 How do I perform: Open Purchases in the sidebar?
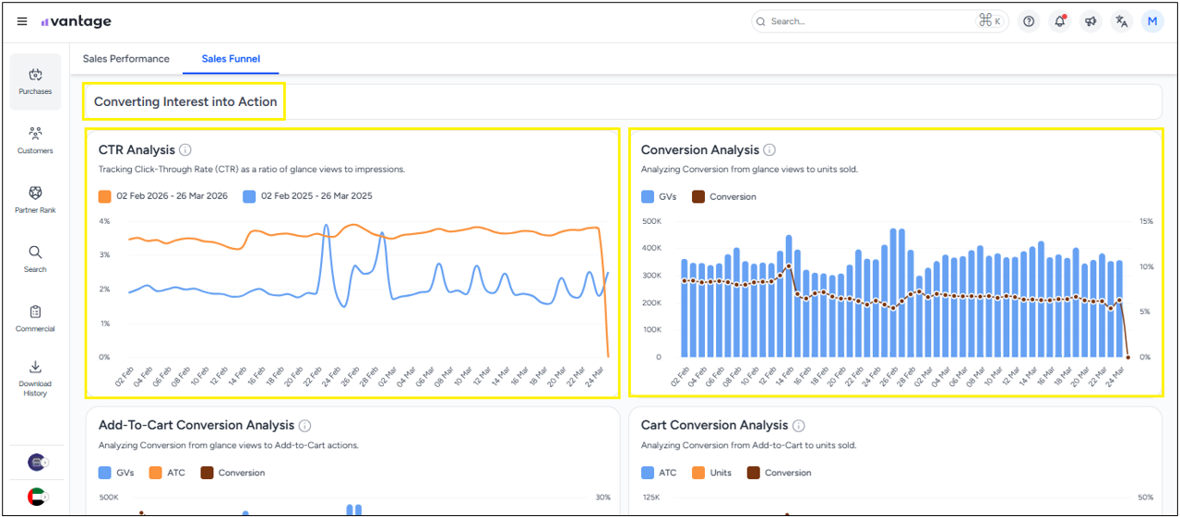(35, 81)
